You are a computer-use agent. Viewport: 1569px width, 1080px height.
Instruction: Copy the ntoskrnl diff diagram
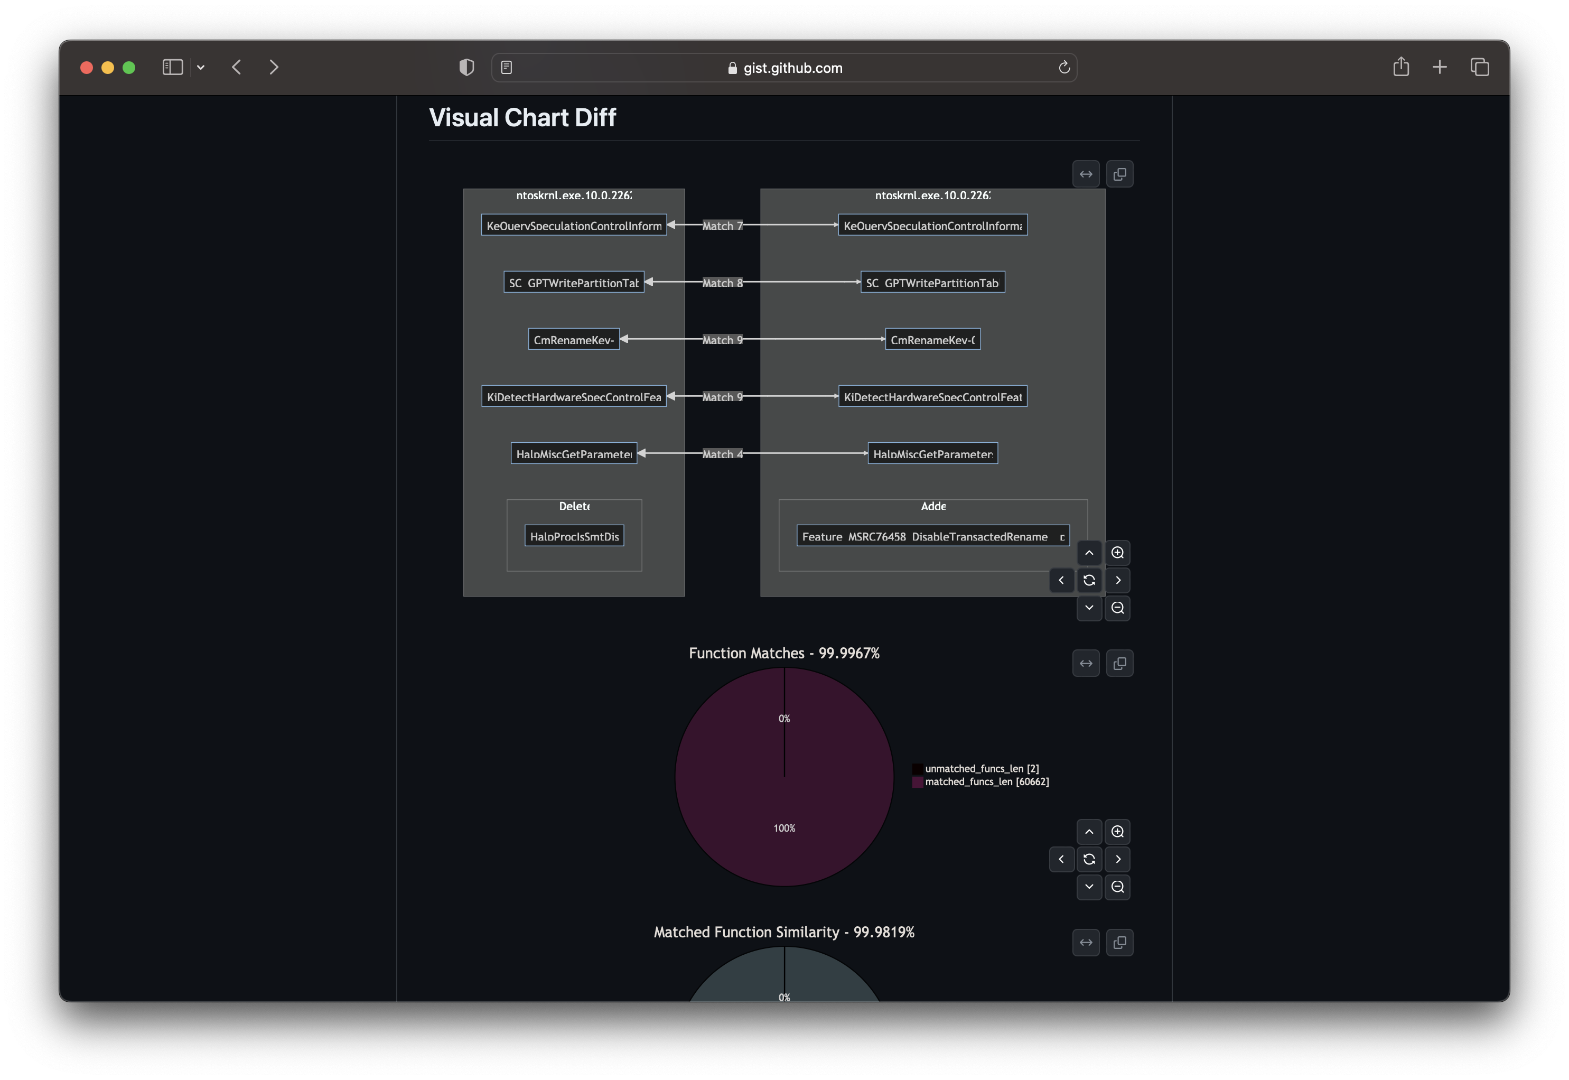(1119, 174)
